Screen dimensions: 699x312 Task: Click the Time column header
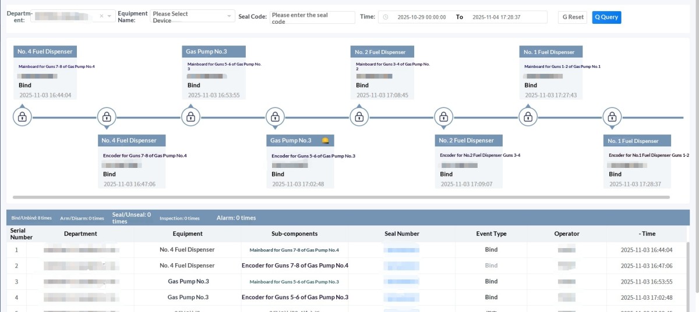[647, 234]
